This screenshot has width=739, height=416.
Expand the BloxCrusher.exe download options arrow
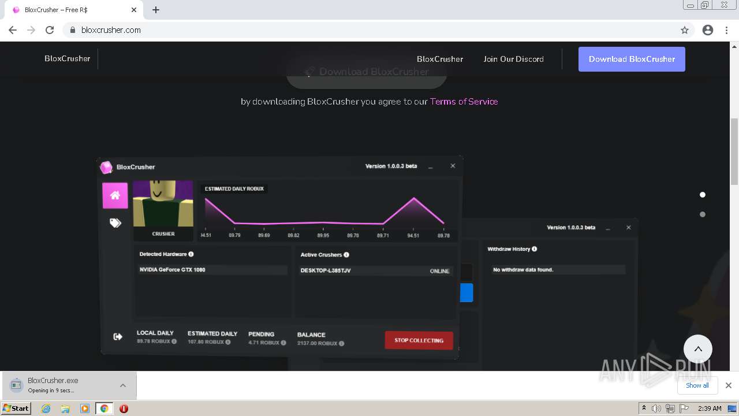tap(122, 385)
